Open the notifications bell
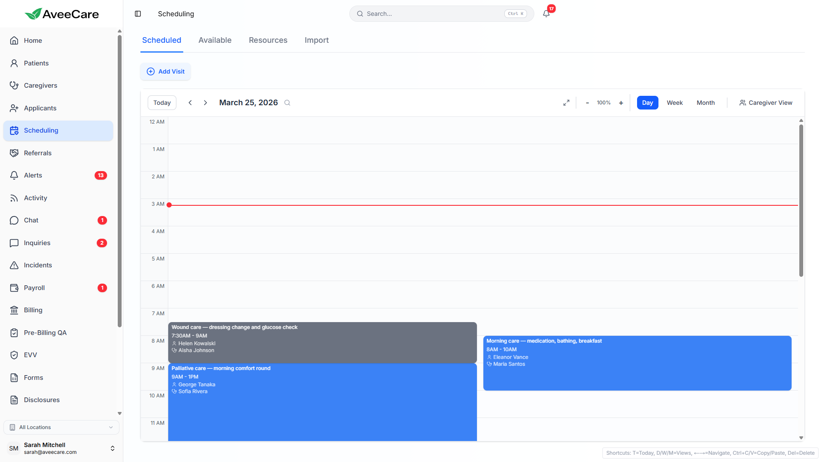 (546, 14)
